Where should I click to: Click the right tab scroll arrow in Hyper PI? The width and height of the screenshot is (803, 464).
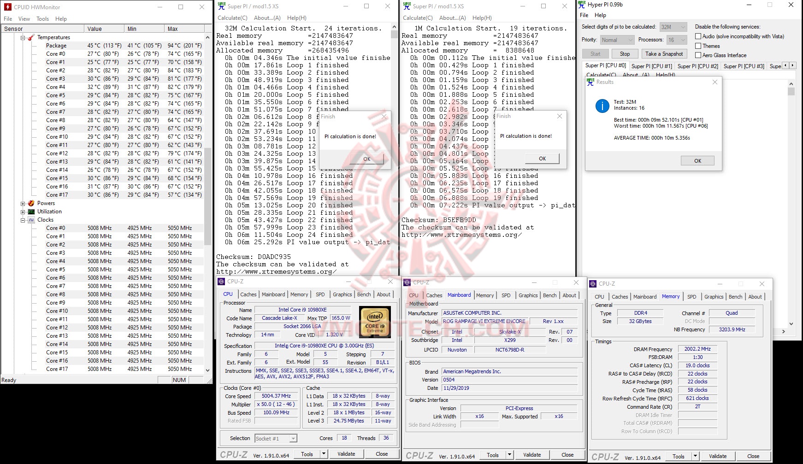[793, 65]
